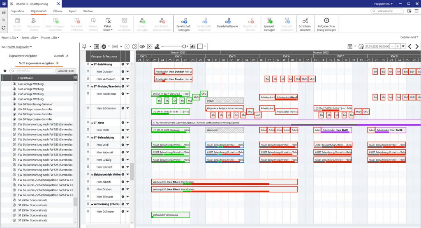
Task: Click the Bereitschaft erzeugen icon
Action: click(x=183, y=21)
